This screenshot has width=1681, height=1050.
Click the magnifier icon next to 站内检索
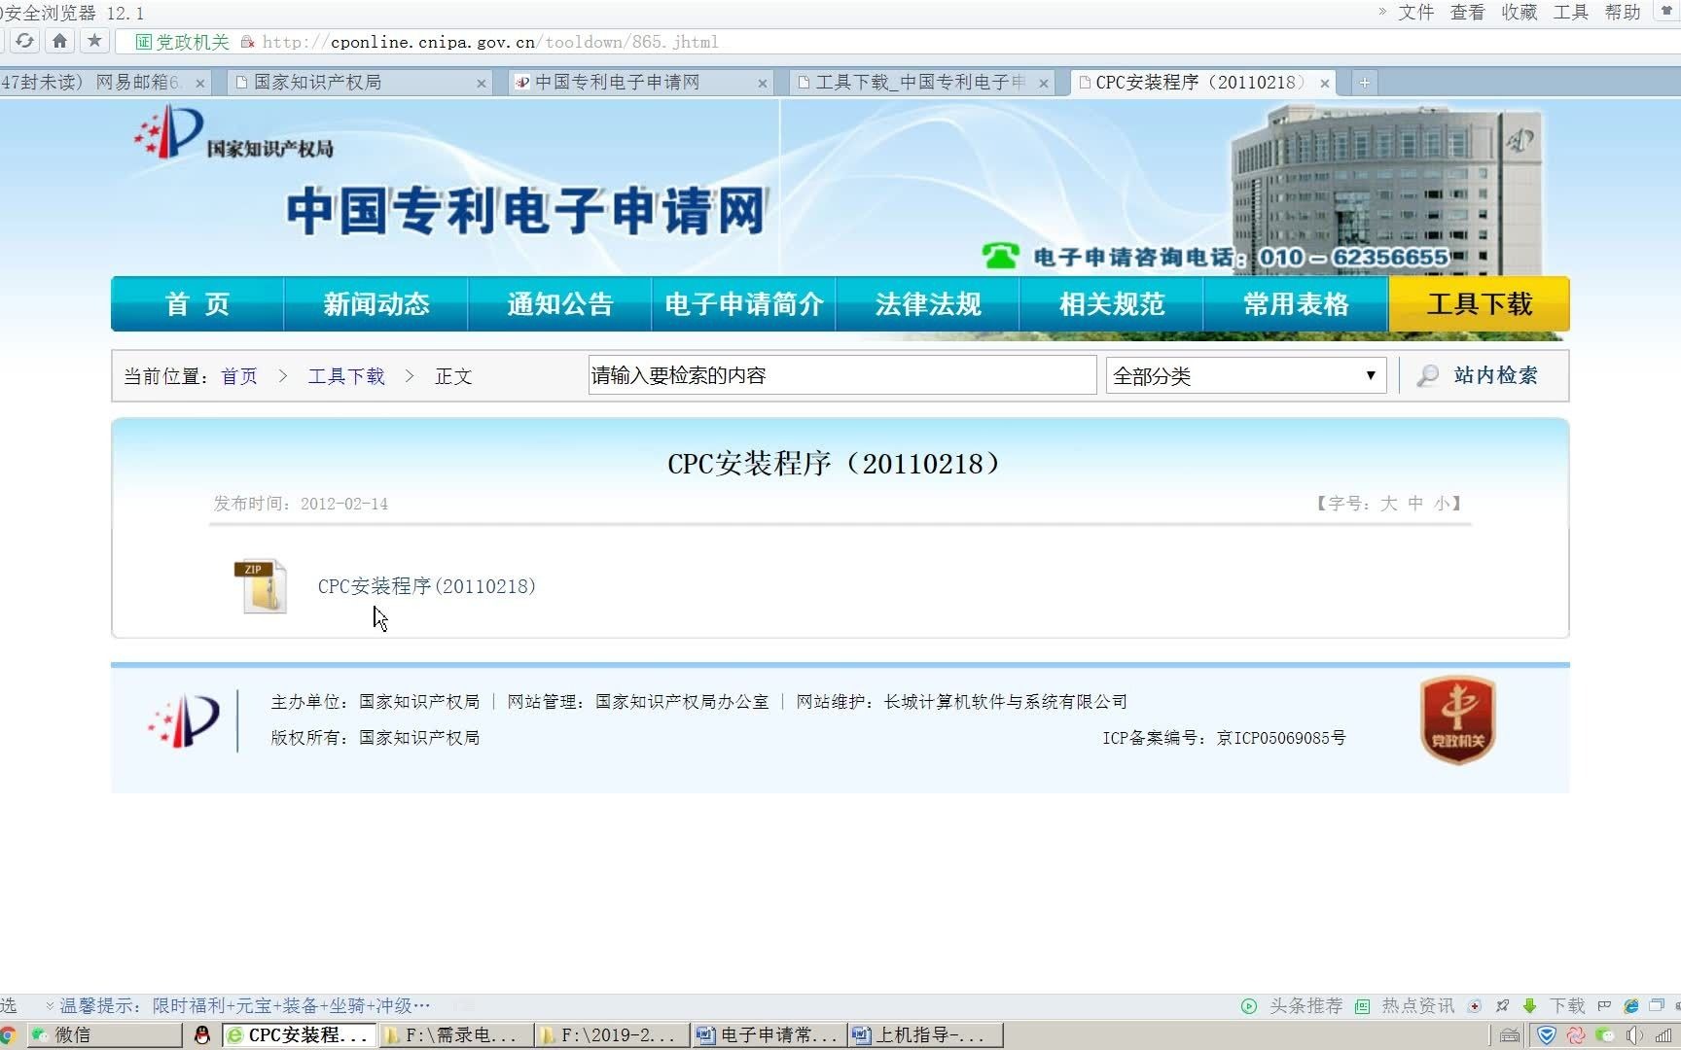pos(1427,375)
